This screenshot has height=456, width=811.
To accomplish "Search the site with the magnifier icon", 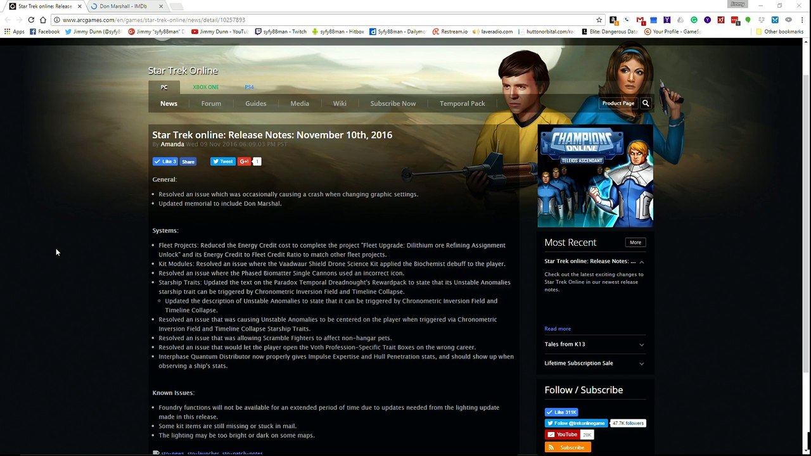I will pos(646,103).
